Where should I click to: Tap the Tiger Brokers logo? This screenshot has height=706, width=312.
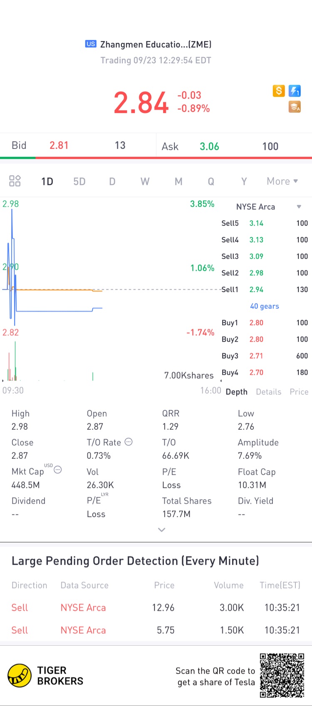tap(20, 676)
